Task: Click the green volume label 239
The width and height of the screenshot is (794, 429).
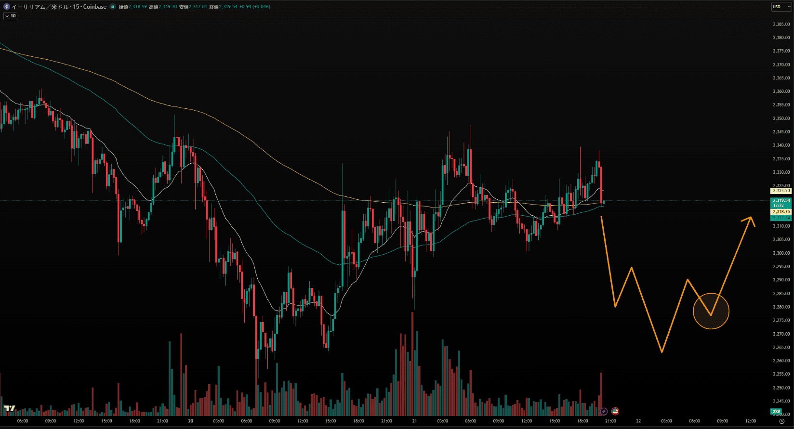Action: (776, 412)
